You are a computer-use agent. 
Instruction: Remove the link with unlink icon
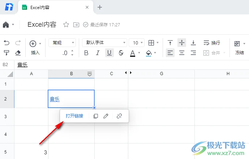click(x=119, y=116)
